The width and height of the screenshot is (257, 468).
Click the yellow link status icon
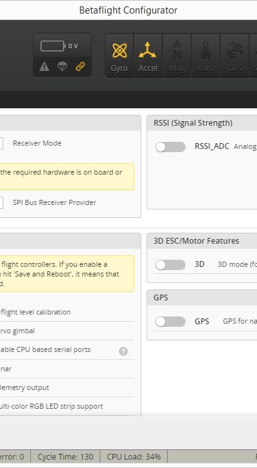tap(80, 66)
